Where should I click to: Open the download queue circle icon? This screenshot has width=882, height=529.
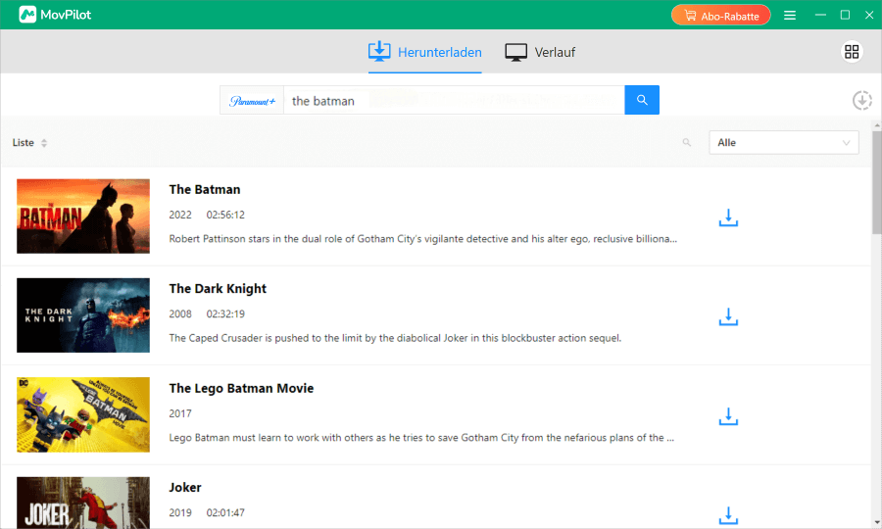(861, 101)
